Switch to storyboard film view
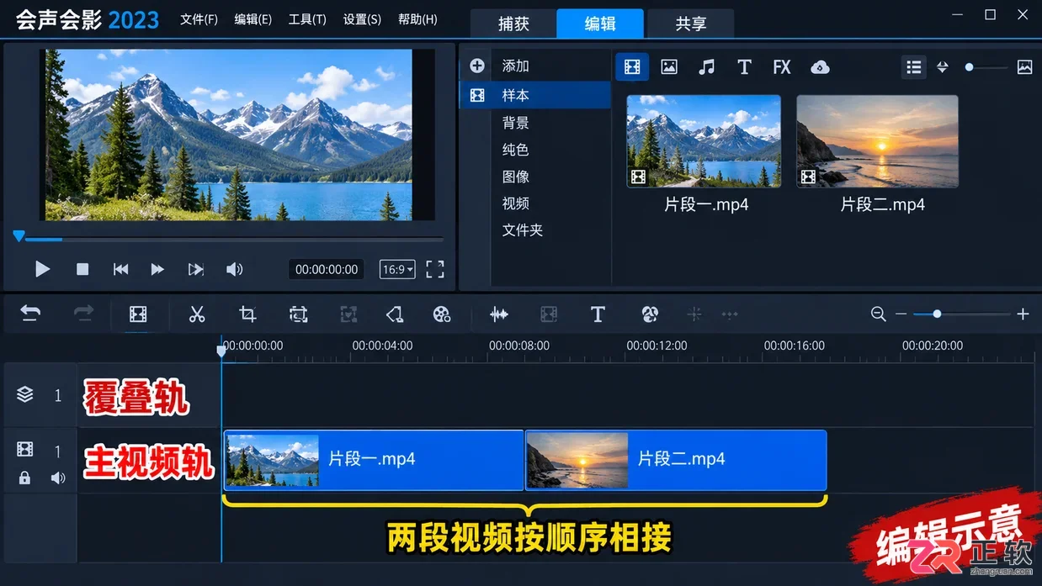1042x586 pixels. pos(138,314)
